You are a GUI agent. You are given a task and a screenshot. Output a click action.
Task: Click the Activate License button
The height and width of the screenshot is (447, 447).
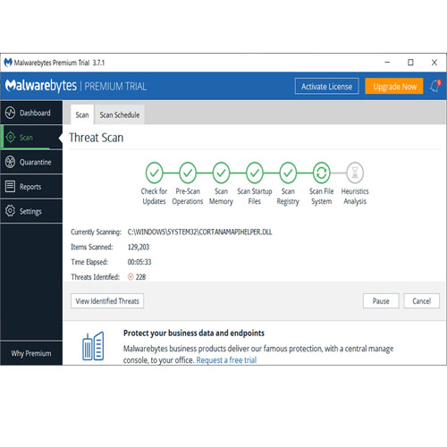click(326, 87)
